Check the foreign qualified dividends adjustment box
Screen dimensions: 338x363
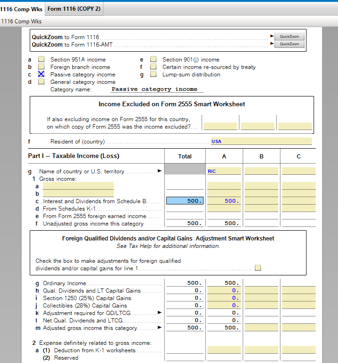258,268
